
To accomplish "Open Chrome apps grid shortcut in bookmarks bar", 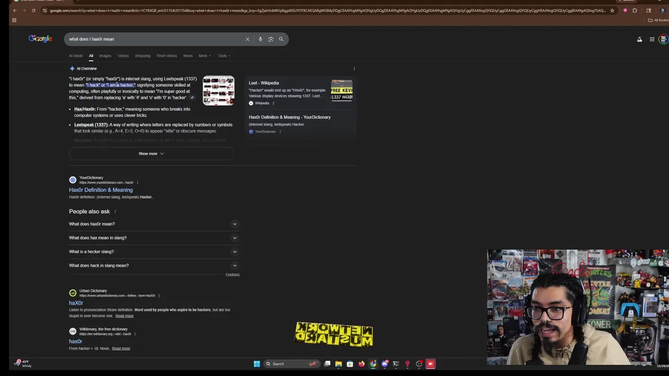I will click(x=14, y=20).
